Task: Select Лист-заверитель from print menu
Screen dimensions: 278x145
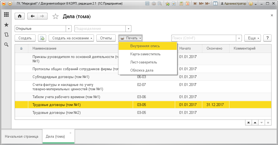Action: click(148, 62)
